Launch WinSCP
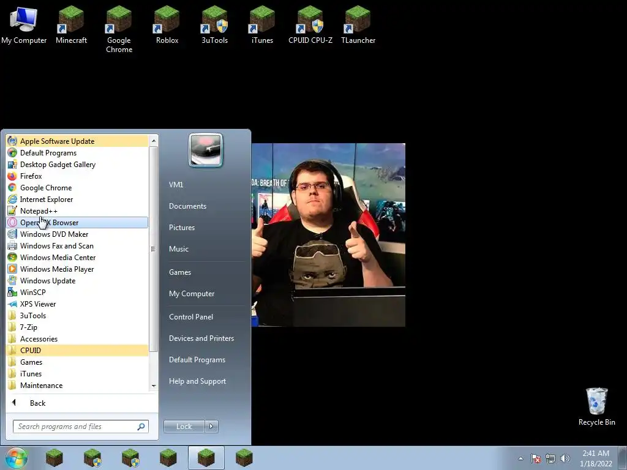The height and width of the screenshot is (470, 627). point(77,292)
